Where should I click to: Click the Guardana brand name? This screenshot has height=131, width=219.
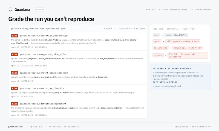22,10
